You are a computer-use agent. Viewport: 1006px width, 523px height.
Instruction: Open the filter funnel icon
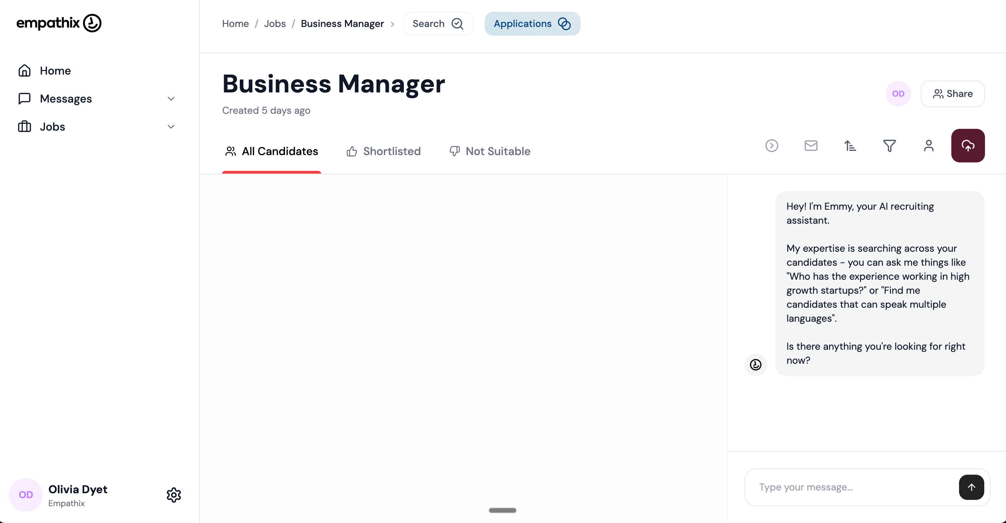pyautogui.click(x=889, y=146)
